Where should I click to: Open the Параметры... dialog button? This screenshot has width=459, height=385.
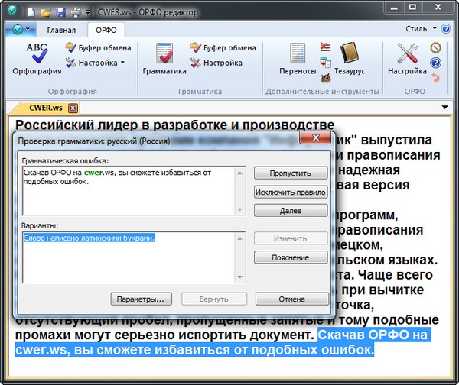pos(141,298)
